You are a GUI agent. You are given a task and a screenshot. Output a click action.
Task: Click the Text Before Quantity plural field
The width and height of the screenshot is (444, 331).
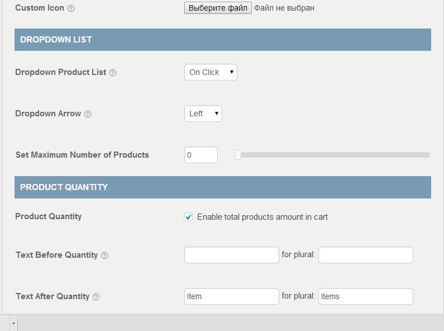(366, 255)
